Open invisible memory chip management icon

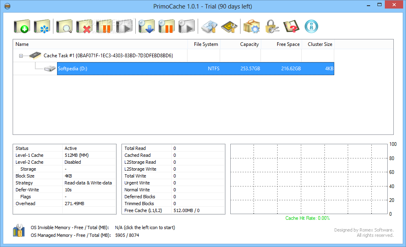pos(229,26)
